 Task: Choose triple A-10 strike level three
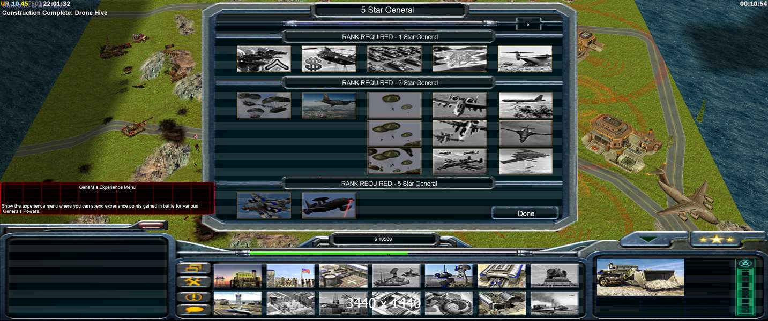point(460,161)
